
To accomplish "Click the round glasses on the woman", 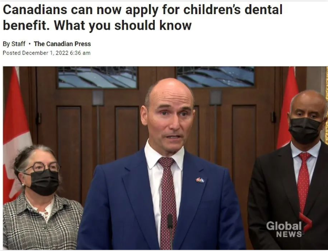I will [43, 167].
